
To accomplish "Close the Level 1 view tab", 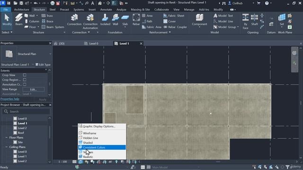I will pos(141,43).
